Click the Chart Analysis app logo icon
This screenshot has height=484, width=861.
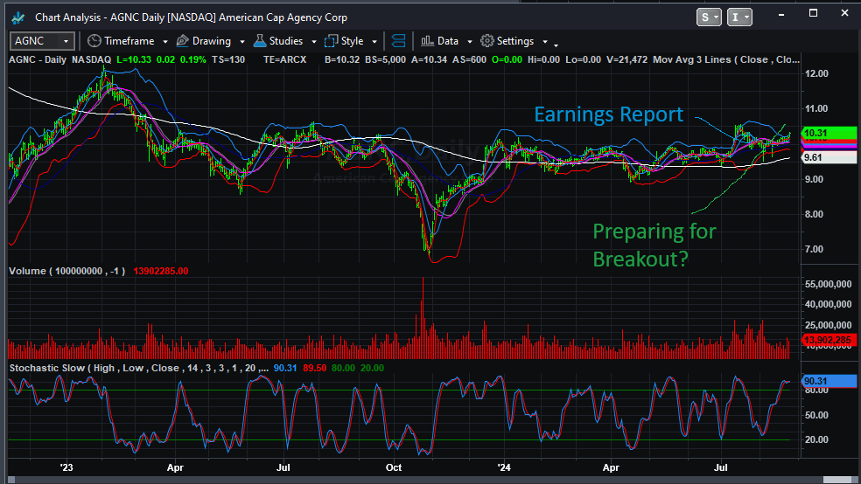(x=17, y=17)
